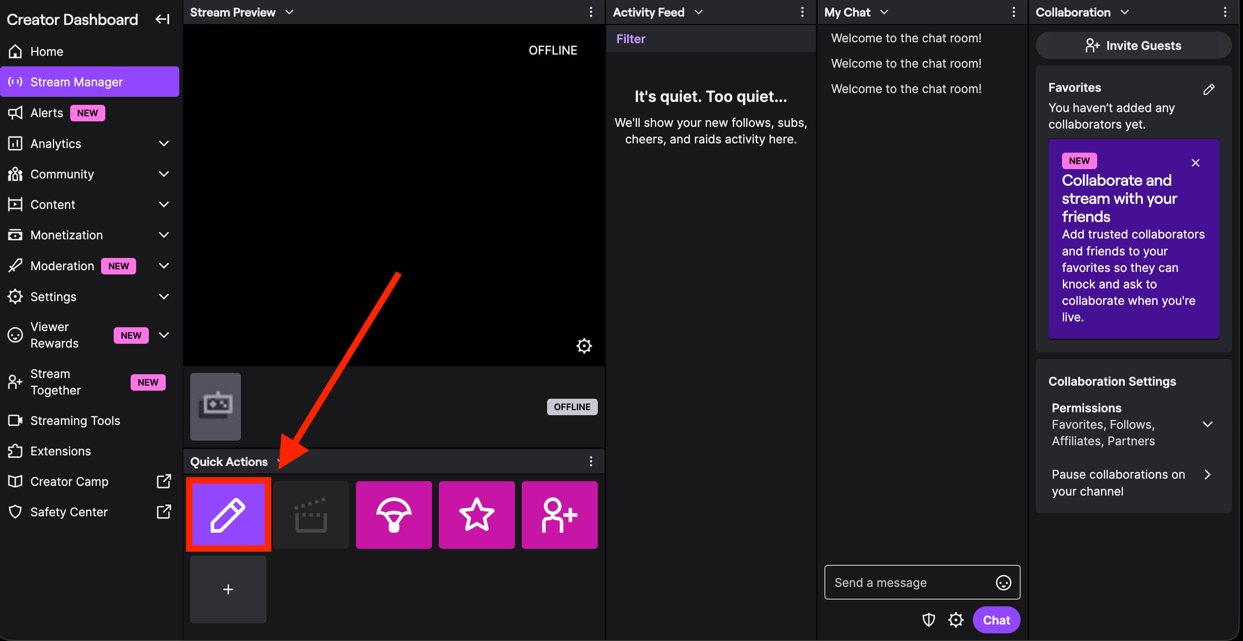Click the Edit Stream Info pencil quick action
Viewport: 1243px width, 641px height.
228,515
